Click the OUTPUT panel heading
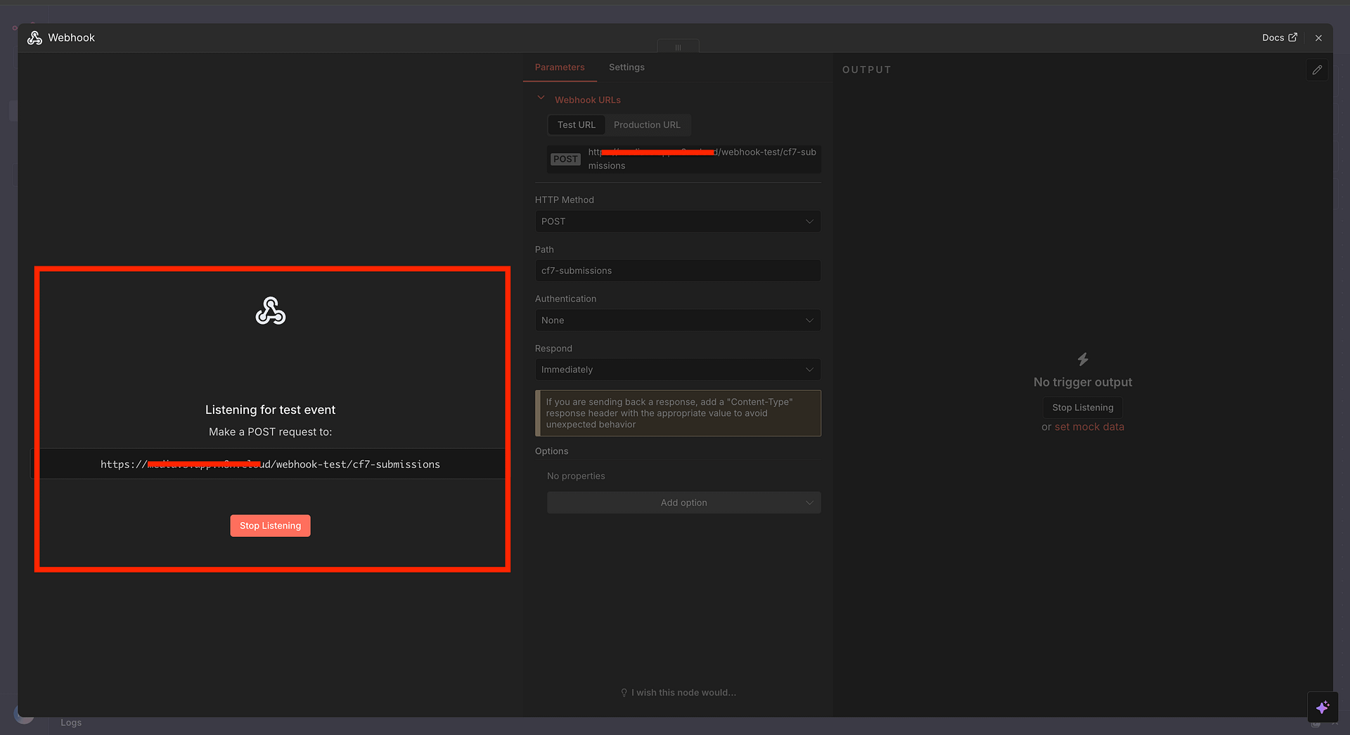1350x735 pixels. pyautogui.click(x=866, y=70)
